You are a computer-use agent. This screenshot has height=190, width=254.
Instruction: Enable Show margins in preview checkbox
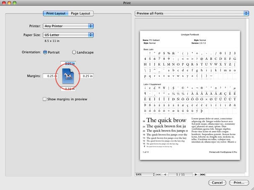coord(44,99)
